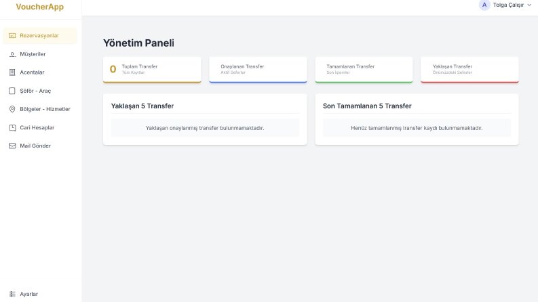The image size is (538, 302).
Task: Click the chevron beside the username
Action: [x=529, y=5]
